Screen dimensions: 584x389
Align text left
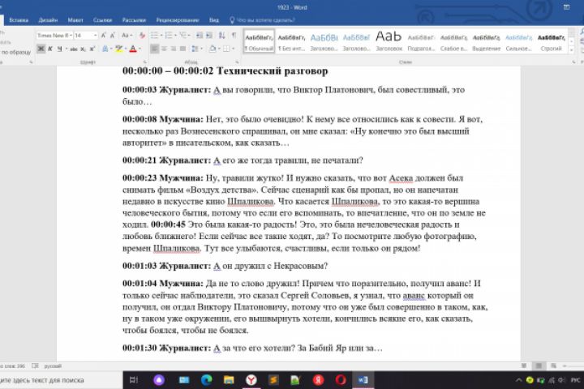coord(154,49)
